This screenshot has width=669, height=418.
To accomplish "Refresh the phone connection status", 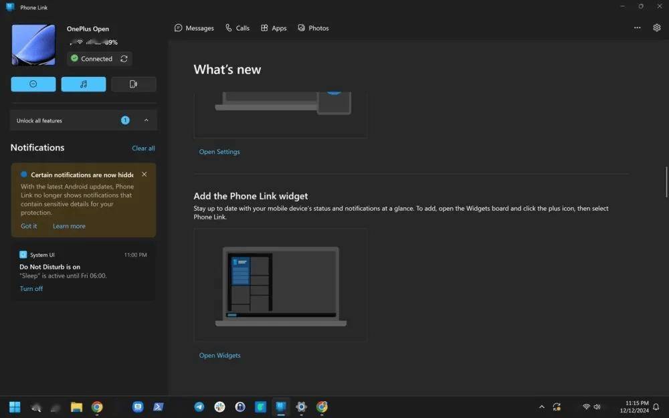I will click(x=124, y=59).
